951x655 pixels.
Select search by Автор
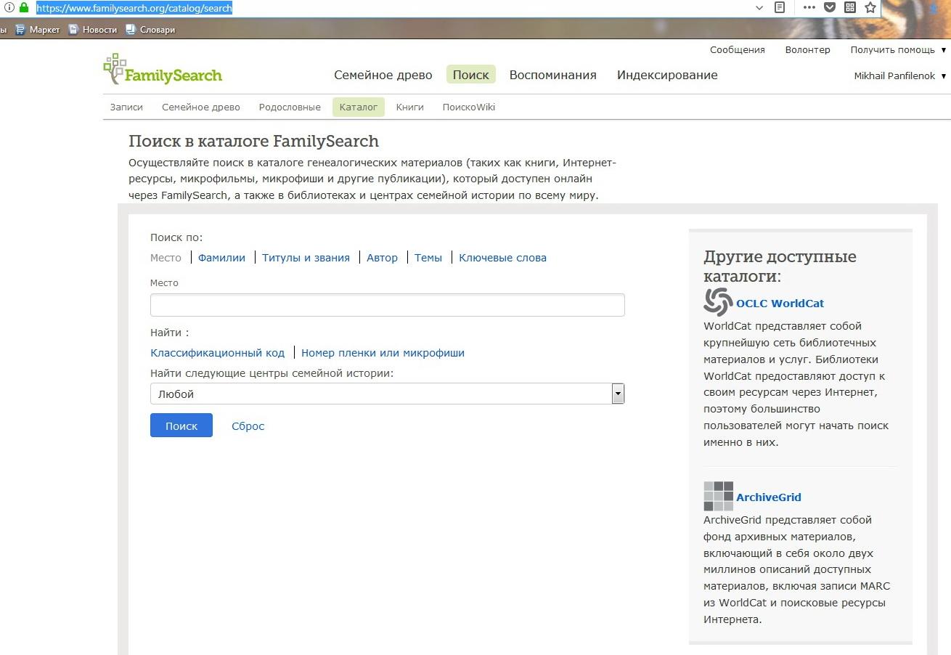383,258
